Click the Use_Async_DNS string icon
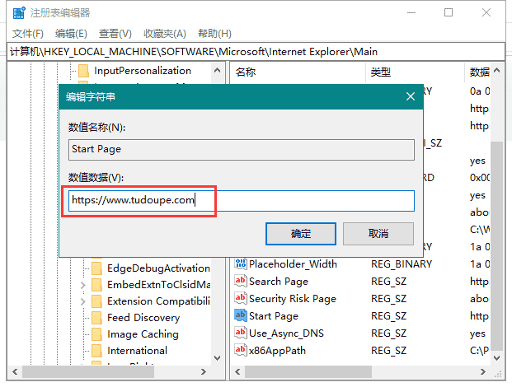This screenshot has height=387, width=512. click(x=240, y=333)
